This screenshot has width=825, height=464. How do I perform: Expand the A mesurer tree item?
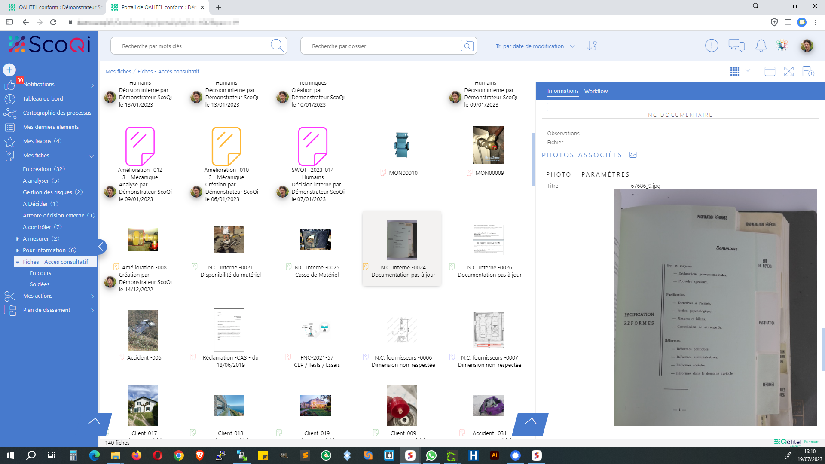[17, 238]
